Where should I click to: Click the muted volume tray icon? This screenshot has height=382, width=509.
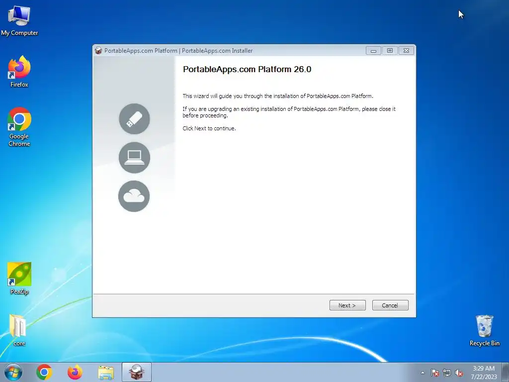pyautogui.click(x=459, y=373)
